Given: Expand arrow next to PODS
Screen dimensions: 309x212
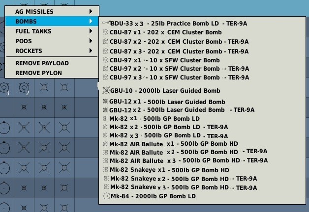Looking at the screenshot, I should point(91,41).
